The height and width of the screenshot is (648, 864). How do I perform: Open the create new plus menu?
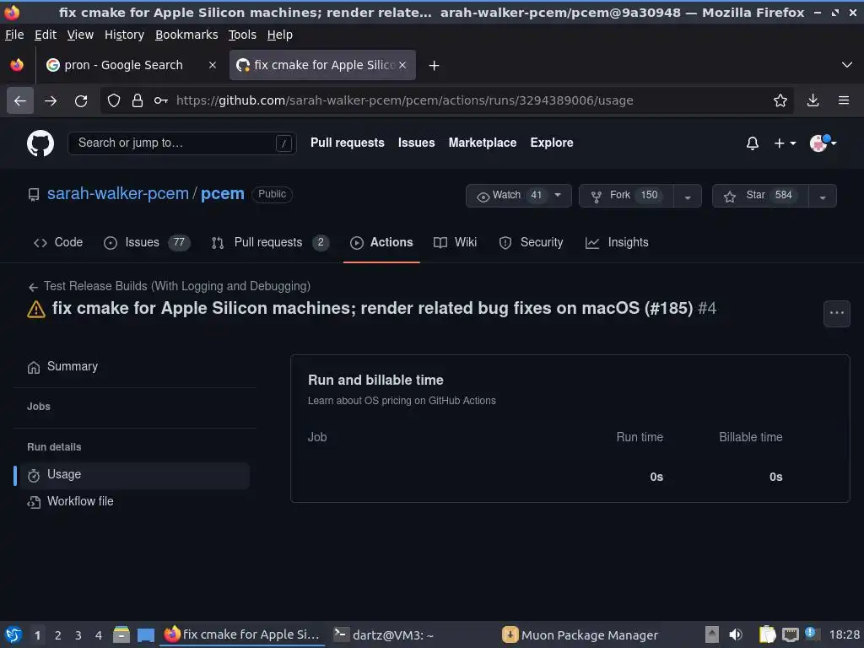pos(785,143)
